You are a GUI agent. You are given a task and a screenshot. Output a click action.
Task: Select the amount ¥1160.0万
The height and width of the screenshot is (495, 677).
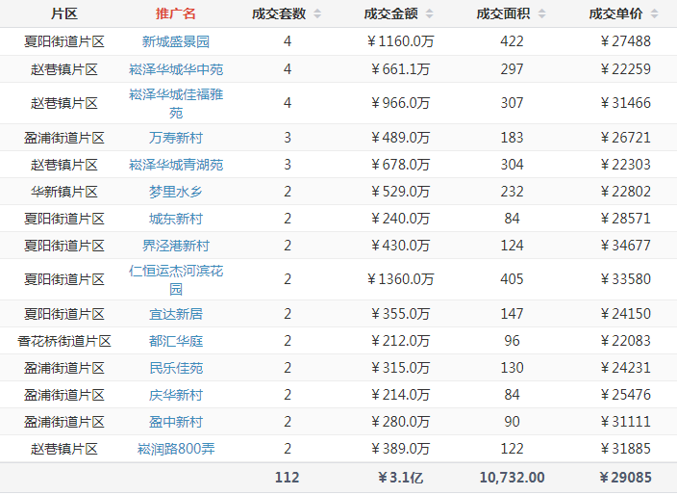pos(400,41)
